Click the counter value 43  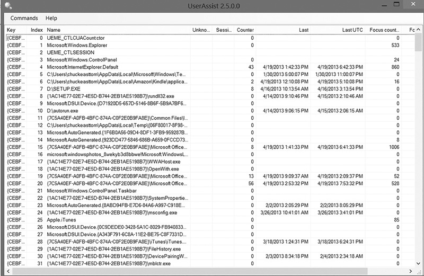[x=251, y=67]
